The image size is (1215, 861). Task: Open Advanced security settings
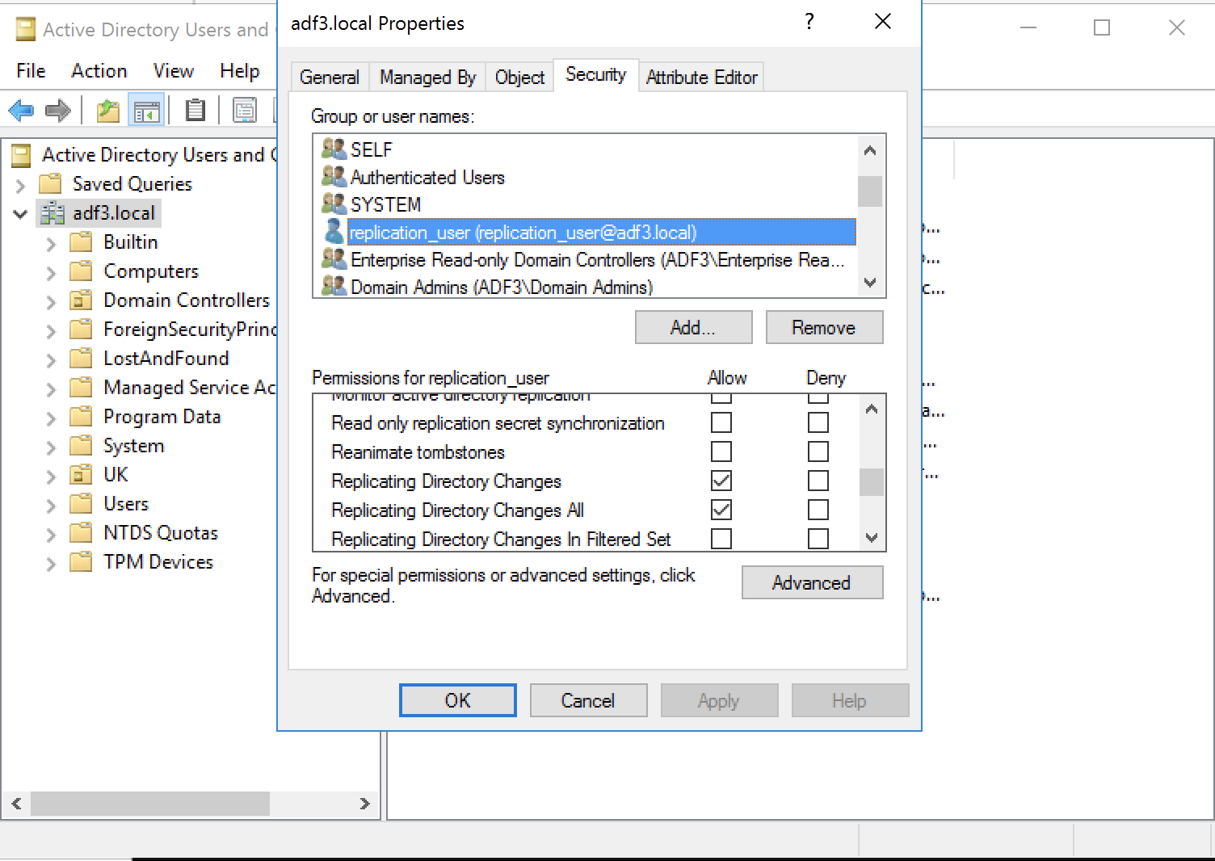pyautogui.click(x=812, y=582)
